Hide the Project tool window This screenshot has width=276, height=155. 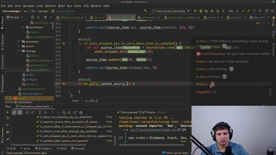[51, 17]
